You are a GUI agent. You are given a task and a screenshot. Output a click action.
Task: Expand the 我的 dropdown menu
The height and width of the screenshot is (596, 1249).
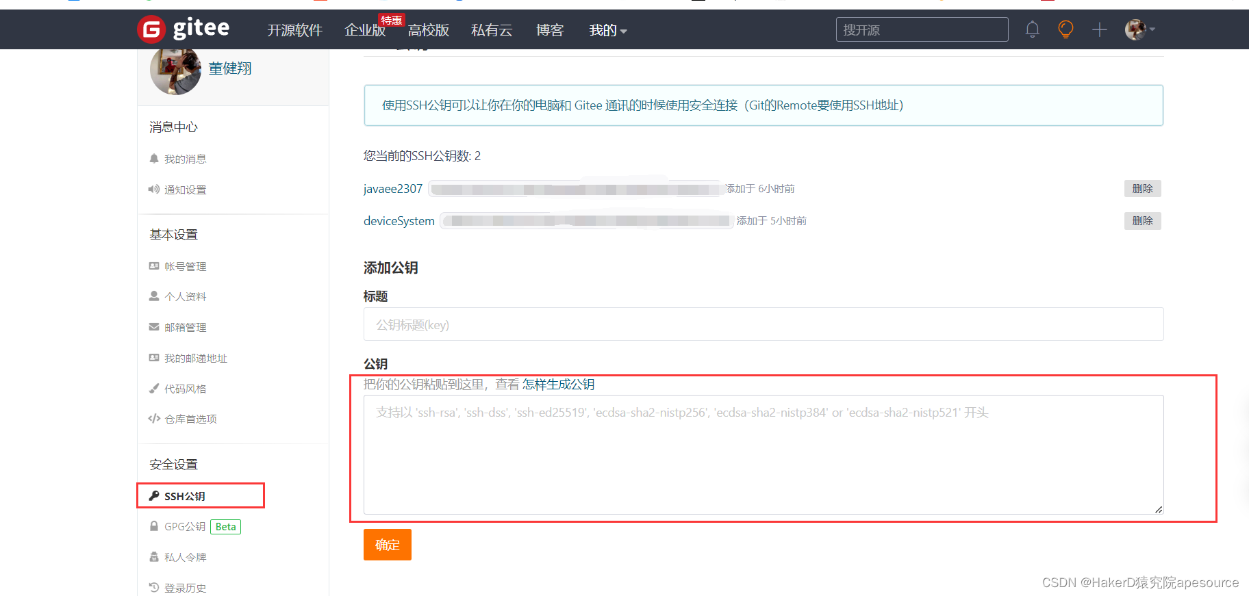click(x=608, y=30)
